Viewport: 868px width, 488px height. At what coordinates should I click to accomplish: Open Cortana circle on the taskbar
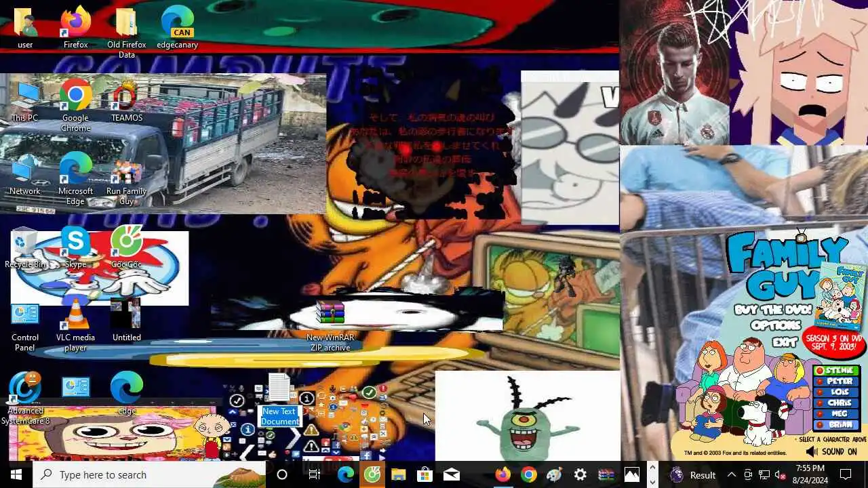point(282,474)
